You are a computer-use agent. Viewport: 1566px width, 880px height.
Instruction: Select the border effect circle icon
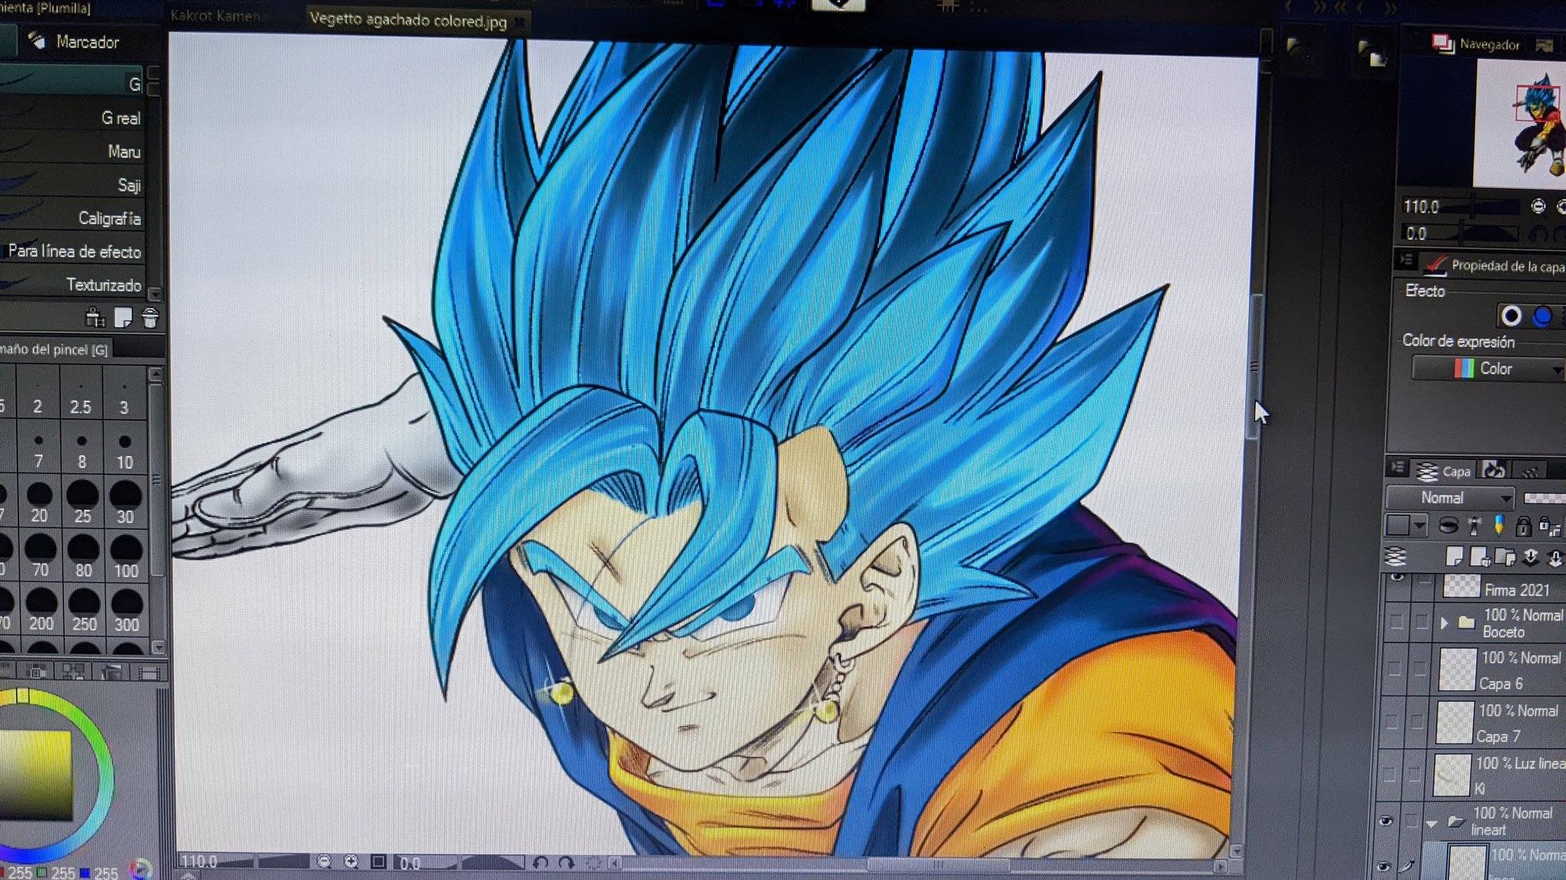pos(1511,315)
